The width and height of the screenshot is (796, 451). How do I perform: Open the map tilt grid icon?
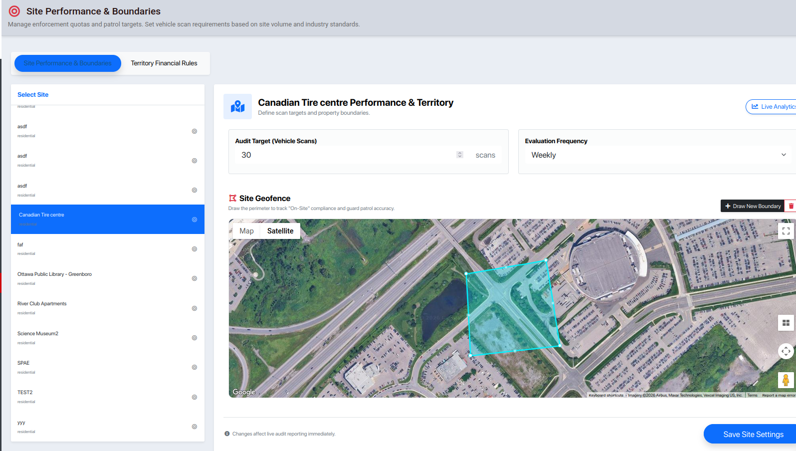coord(786,323)
